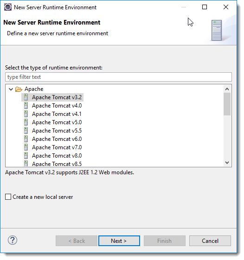This screenshot has height=260, width=244.
Task: Click the scroll up arrow of runtime list
Action: point(227,89)
